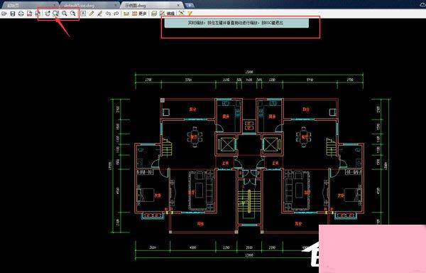Select the realtime zoom magnifier tool
Screen dimensions: 426x273
pyautogui.click(x=55, y=14)
